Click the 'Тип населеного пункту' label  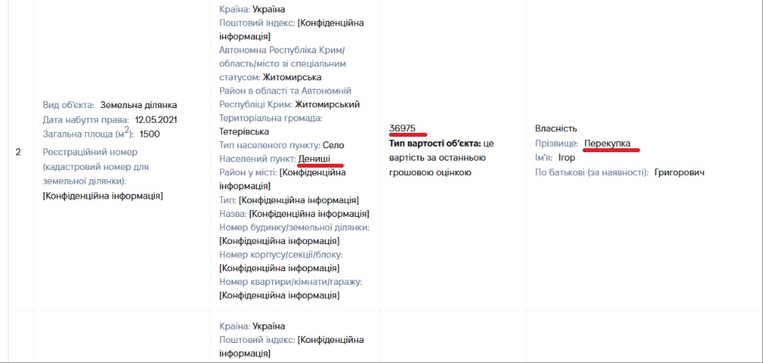[x=269, y=144]
